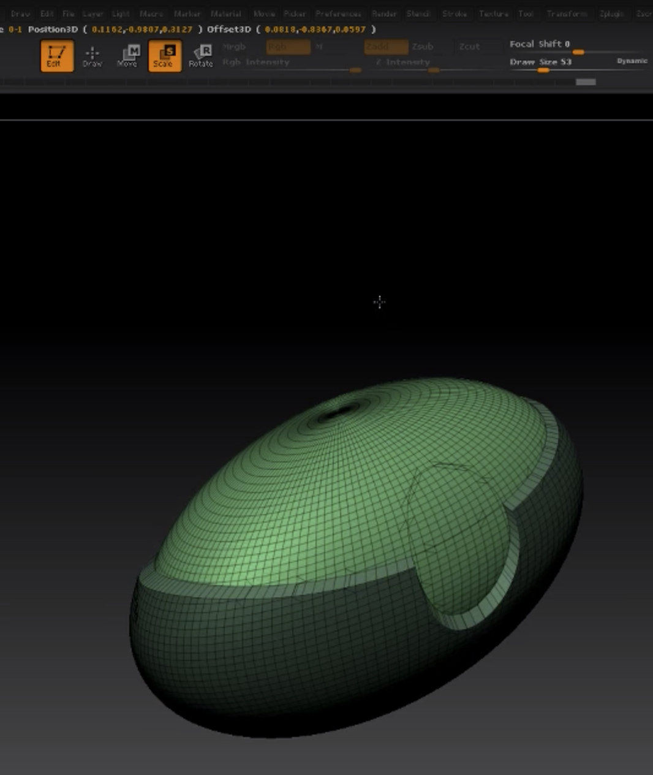Expand the Material menu
This screenshot has height=775, width=653.
(225, 13)
